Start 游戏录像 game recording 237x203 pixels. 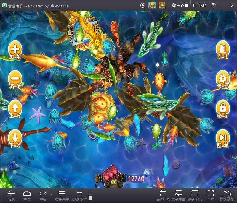coord(227,195)
